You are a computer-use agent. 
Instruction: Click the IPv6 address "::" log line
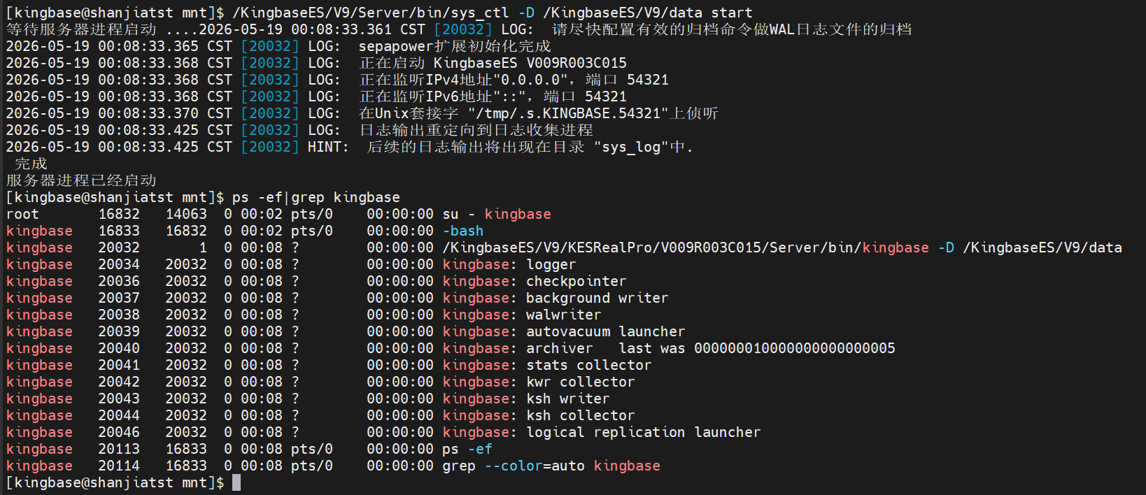click(x=316, y=96)
